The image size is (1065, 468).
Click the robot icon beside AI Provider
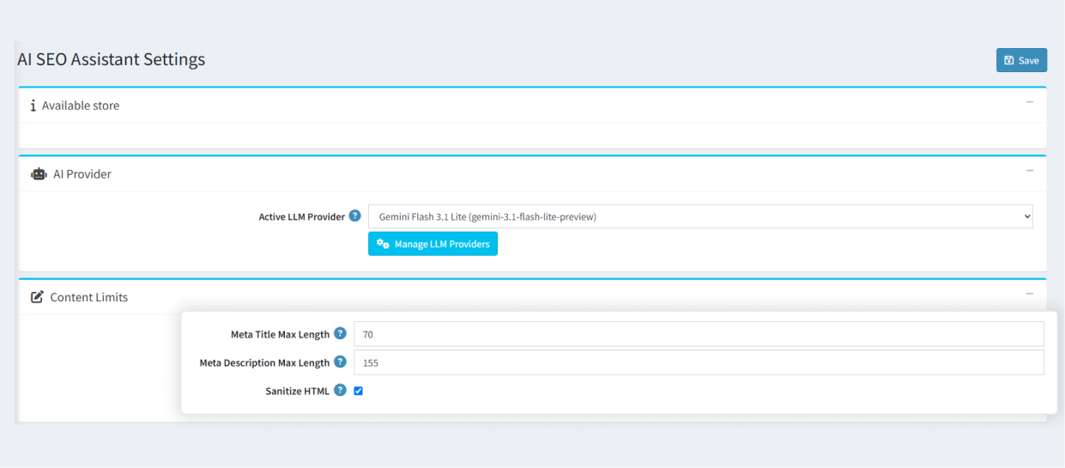[39, 173]
